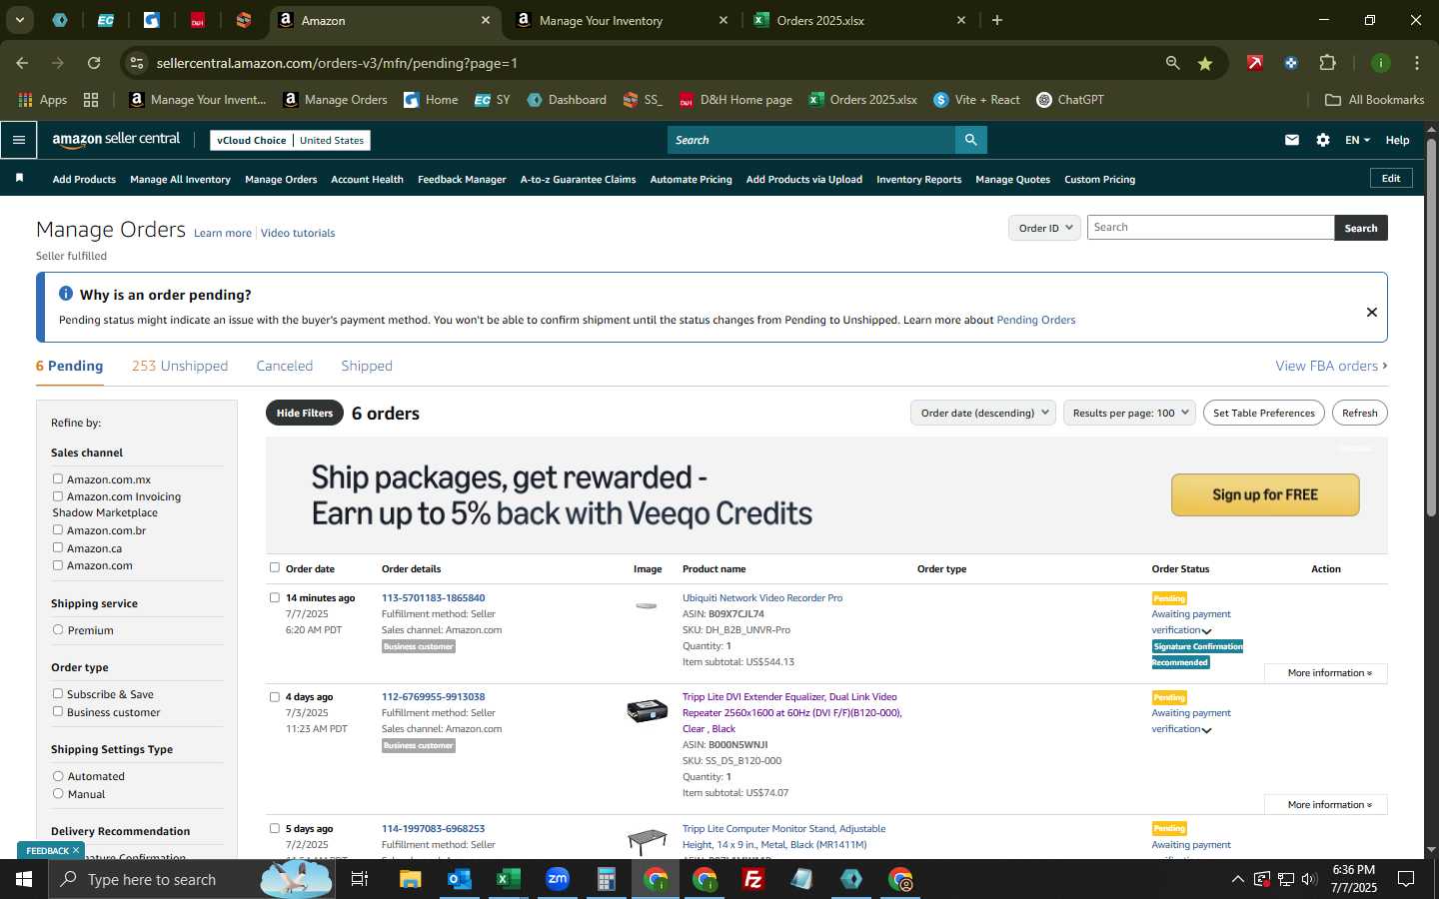This screenshot has width=1439, height=899.
Task: Open the Seller Central settings gear
Action: 1323,140
